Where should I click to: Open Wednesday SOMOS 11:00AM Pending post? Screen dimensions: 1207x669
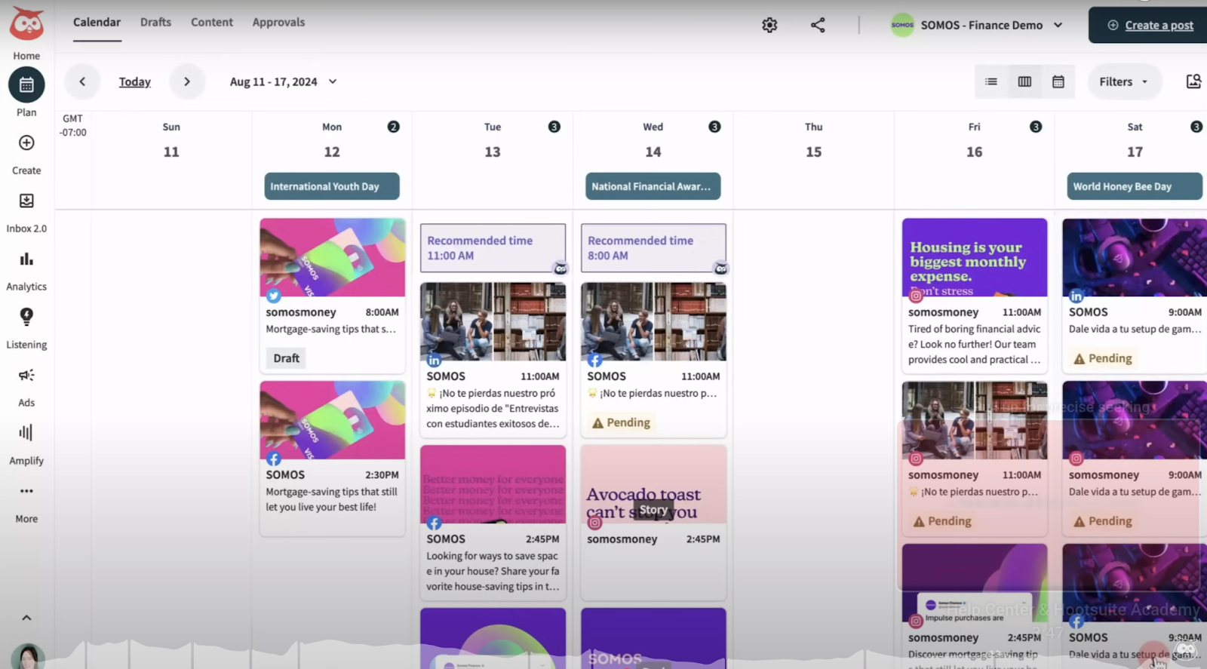(653, 360)
